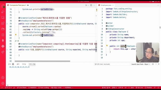Open the Live Share view in activity bar
Image resolution: width=161 pixels, height=90 pixels.
[3, 52]
